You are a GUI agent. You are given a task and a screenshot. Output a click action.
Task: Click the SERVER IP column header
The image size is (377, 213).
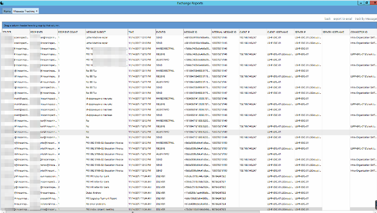(x=301, y=32)
